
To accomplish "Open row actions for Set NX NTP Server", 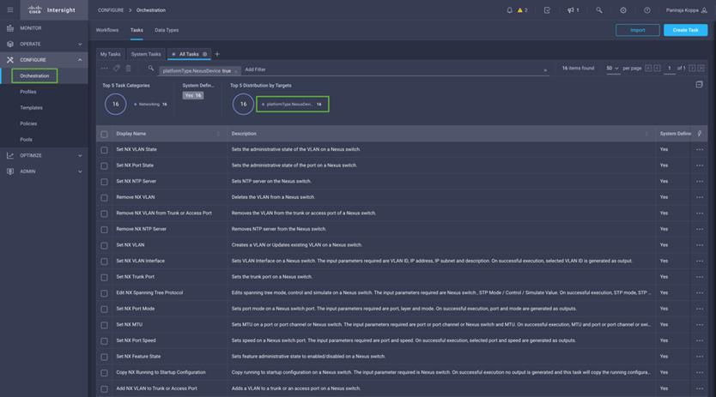I will [x=699, y=182].
